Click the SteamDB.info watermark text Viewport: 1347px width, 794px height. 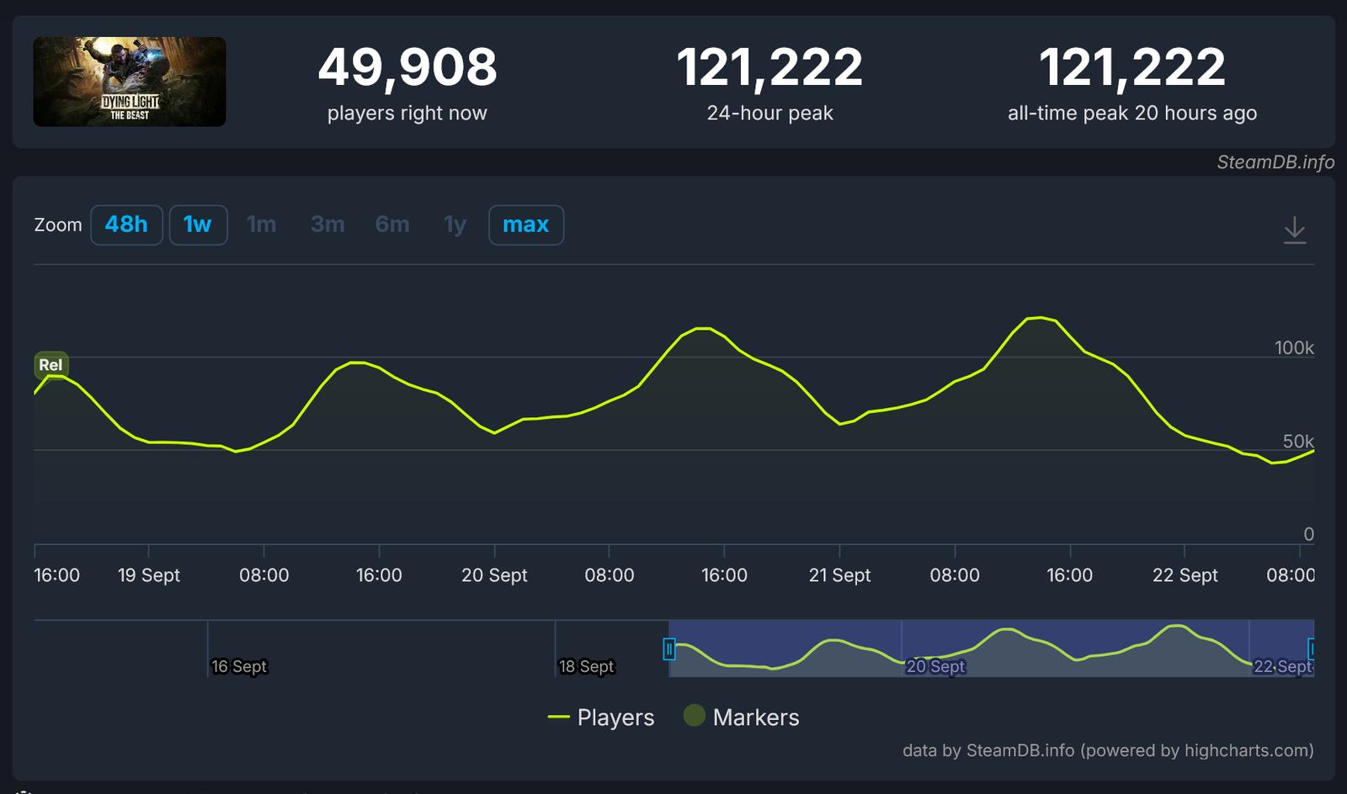tap(1275, 162)
